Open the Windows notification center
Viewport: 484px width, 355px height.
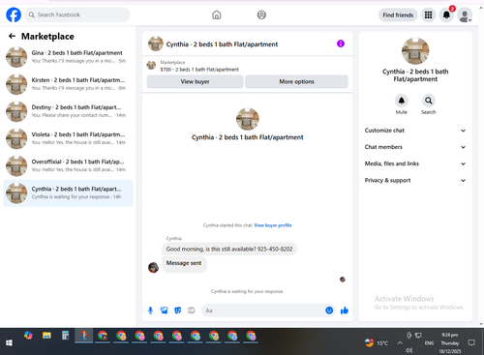471,342
